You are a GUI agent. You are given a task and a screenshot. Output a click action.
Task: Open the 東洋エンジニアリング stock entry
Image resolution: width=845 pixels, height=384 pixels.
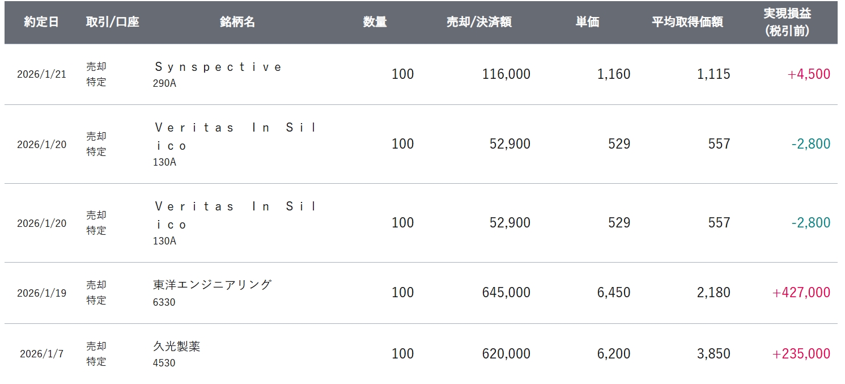pyautogui.click(x=213, y=285)
